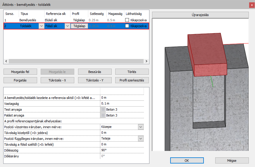This screenshot has width=255, height=167.
Task: Open Profil szerkesztés editor
Action: [x=132, y=80]
